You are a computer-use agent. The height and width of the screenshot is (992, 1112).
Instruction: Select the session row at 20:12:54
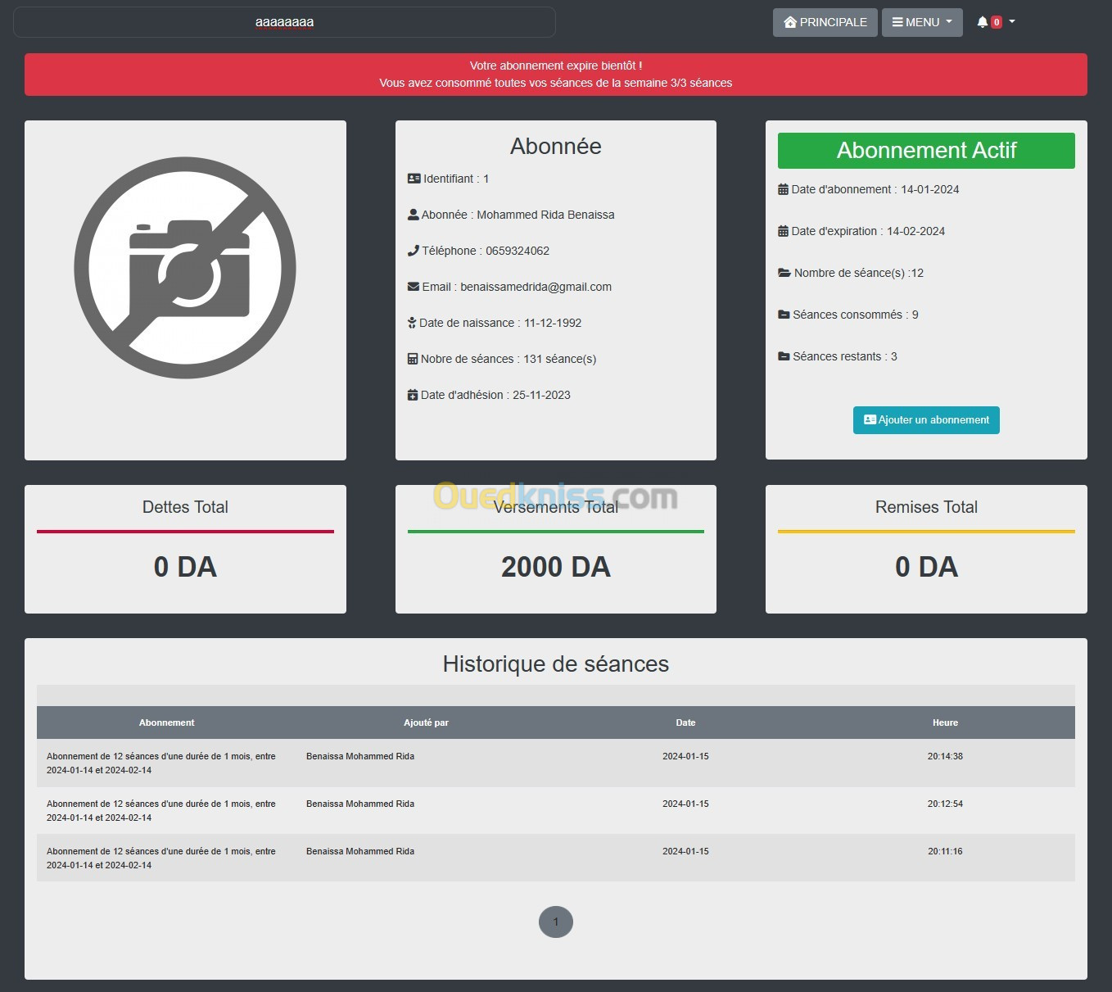pos(556,811)
